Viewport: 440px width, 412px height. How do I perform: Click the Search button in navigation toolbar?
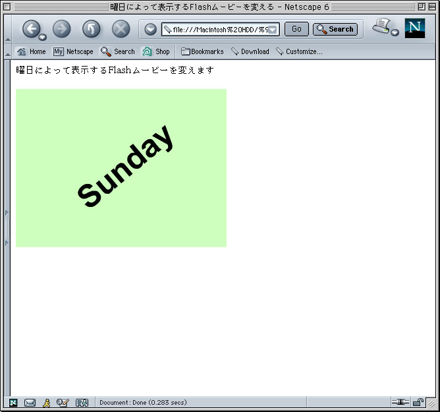pyautogui.click(x=335, y=29)
